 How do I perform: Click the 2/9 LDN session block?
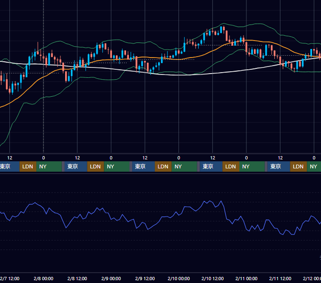[163, 166]
